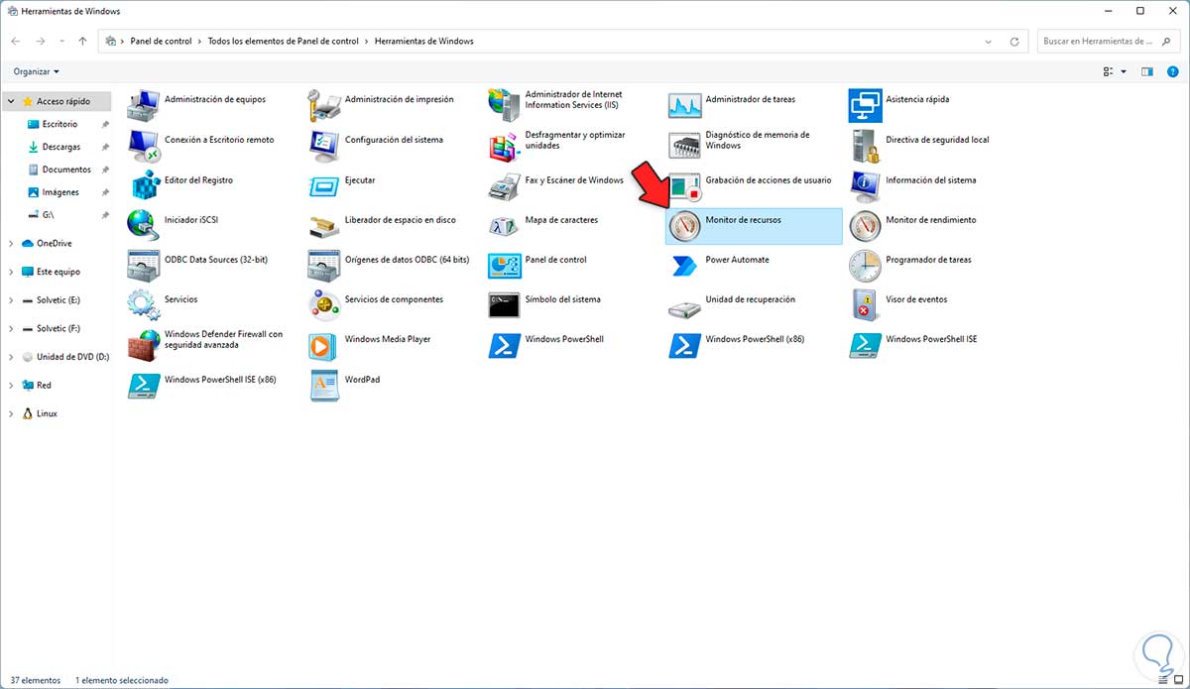1190x689 pixels.
Task: Open Internet Information Services (IIS) manager icon
Action: click(x=505, y=105)
